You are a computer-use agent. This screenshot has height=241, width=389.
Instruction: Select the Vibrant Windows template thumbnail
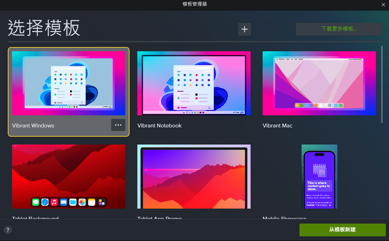(69, 83)
